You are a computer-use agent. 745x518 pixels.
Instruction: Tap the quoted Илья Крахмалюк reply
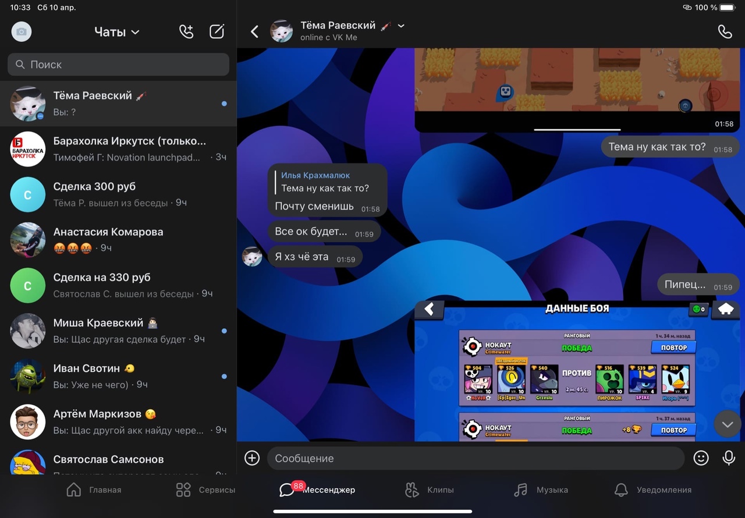[326, 182]
